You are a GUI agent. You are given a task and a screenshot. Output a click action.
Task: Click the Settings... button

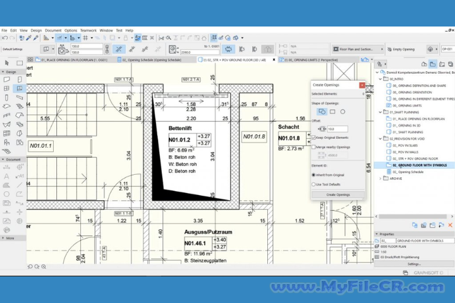pyautogui.click(x=414, y=264)
